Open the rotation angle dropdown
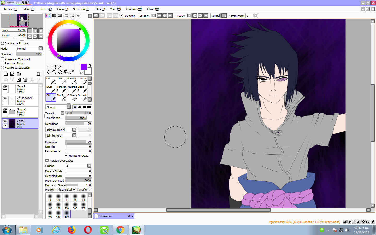This screenshot has height=235, width=376. pos(189,16)
